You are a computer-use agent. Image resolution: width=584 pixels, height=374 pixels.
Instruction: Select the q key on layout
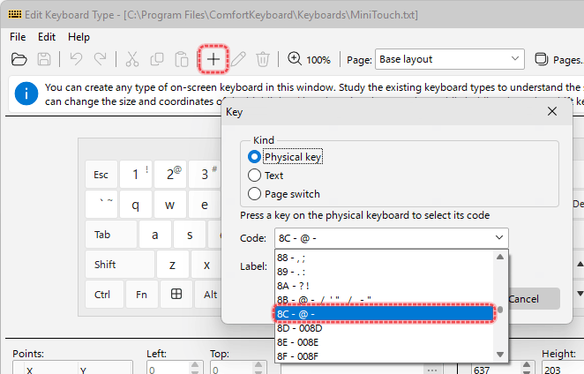tap(136, 205)
